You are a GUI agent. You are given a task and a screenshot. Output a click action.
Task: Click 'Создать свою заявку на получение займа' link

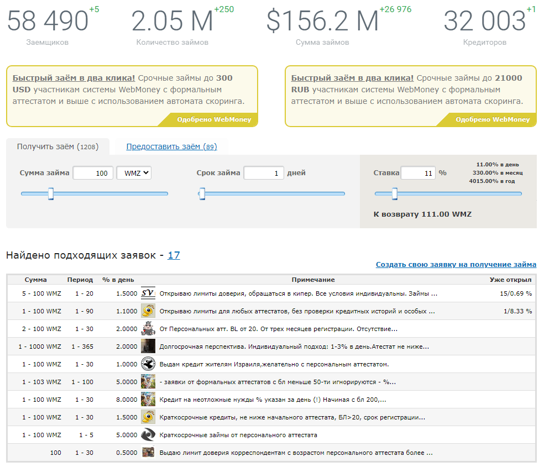tap(456, 264)
